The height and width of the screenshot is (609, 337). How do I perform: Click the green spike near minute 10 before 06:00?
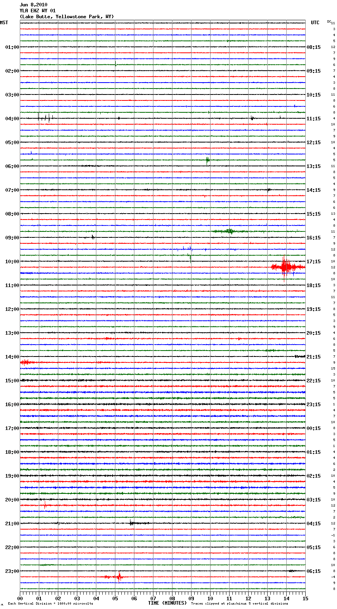tap(207, 160)
